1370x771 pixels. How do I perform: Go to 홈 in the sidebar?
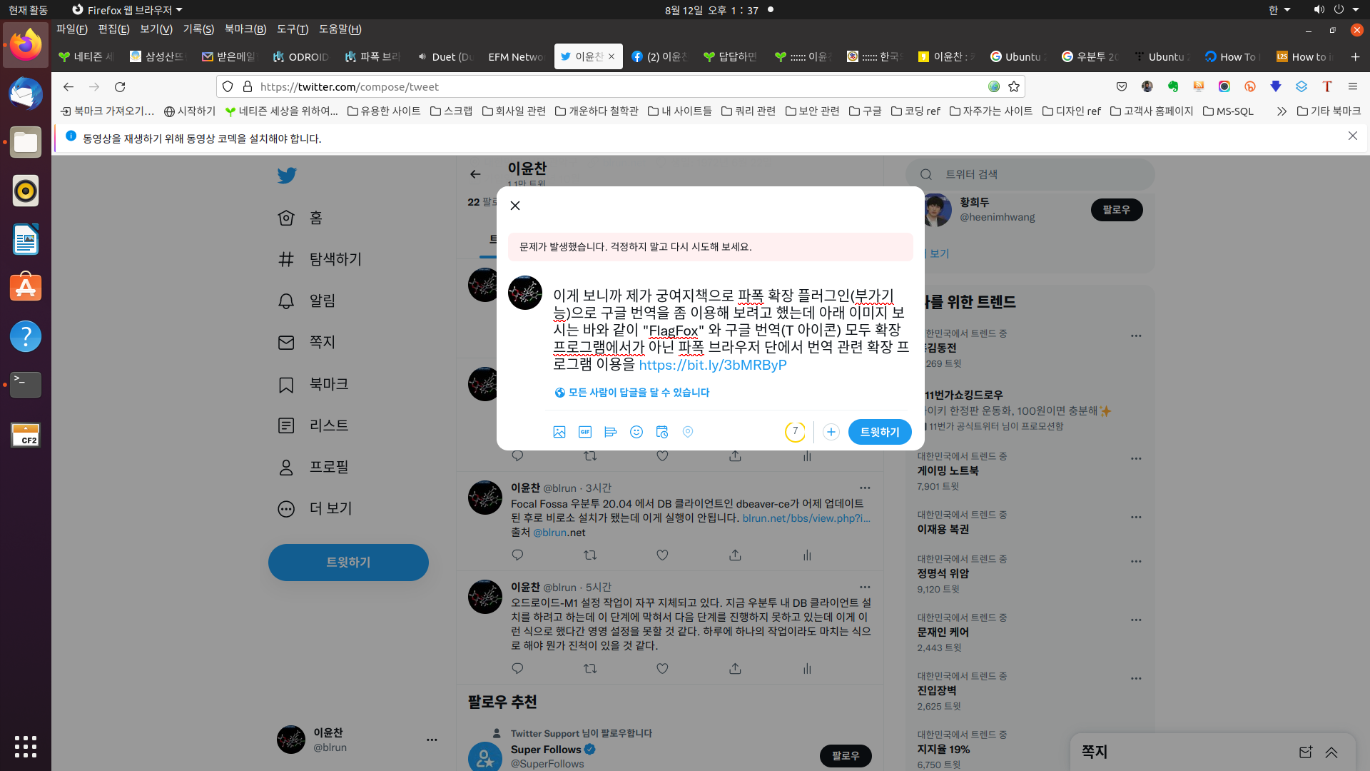pyautogui.click(x=300, y=218)
